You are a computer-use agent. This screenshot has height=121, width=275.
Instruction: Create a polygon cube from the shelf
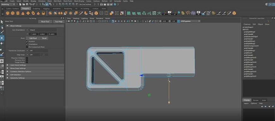click(x=13, y=13)
